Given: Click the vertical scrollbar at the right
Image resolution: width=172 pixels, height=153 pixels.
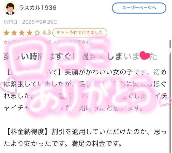Looking at the screenshot, I should click(170, 96).
